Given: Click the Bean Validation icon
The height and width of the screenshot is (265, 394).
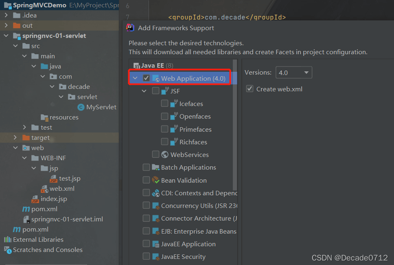Looking at the screenshot, I should coord(156,180).
